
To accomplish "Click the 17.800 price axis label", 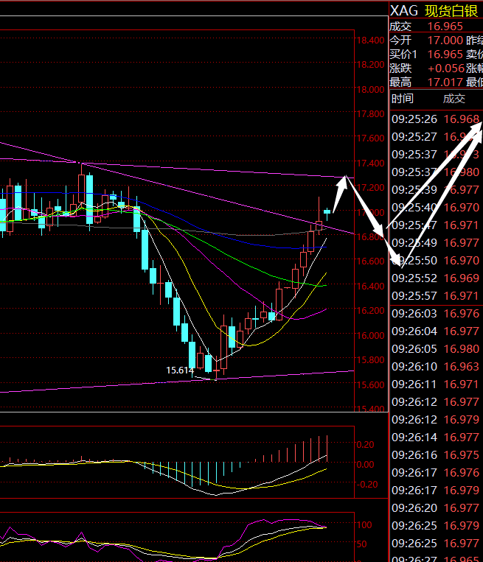I will point(370,113).
